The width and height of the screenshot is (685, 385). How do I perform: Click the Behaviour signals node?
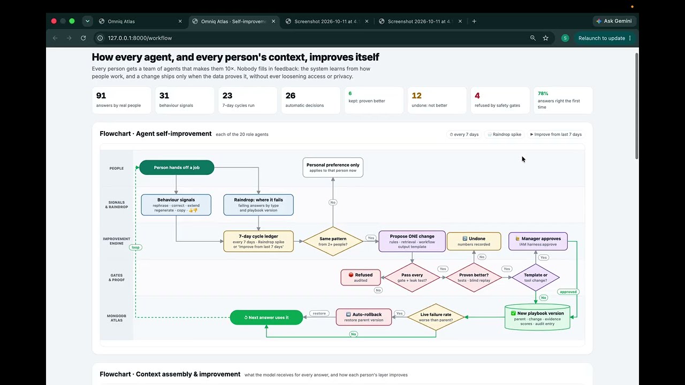coord(176,205)
